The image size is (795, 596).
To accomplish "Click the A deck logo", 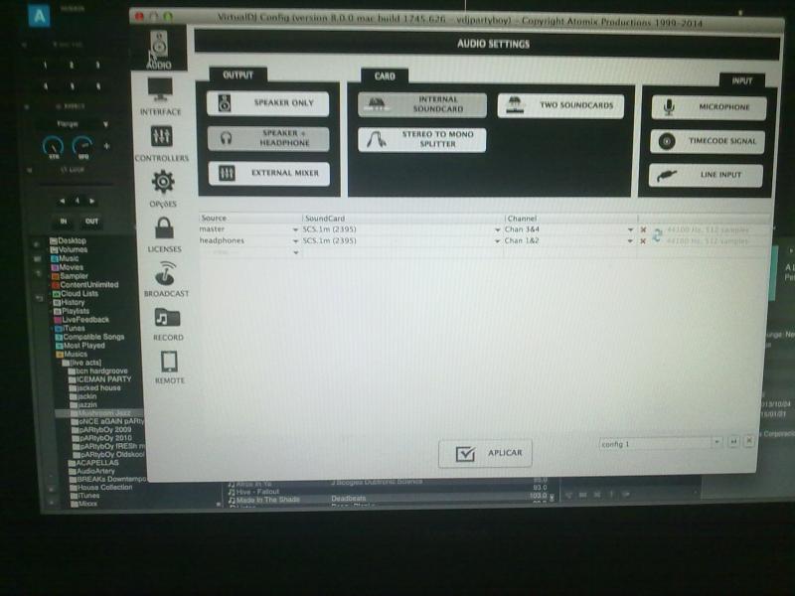I will tap(39, 16).
